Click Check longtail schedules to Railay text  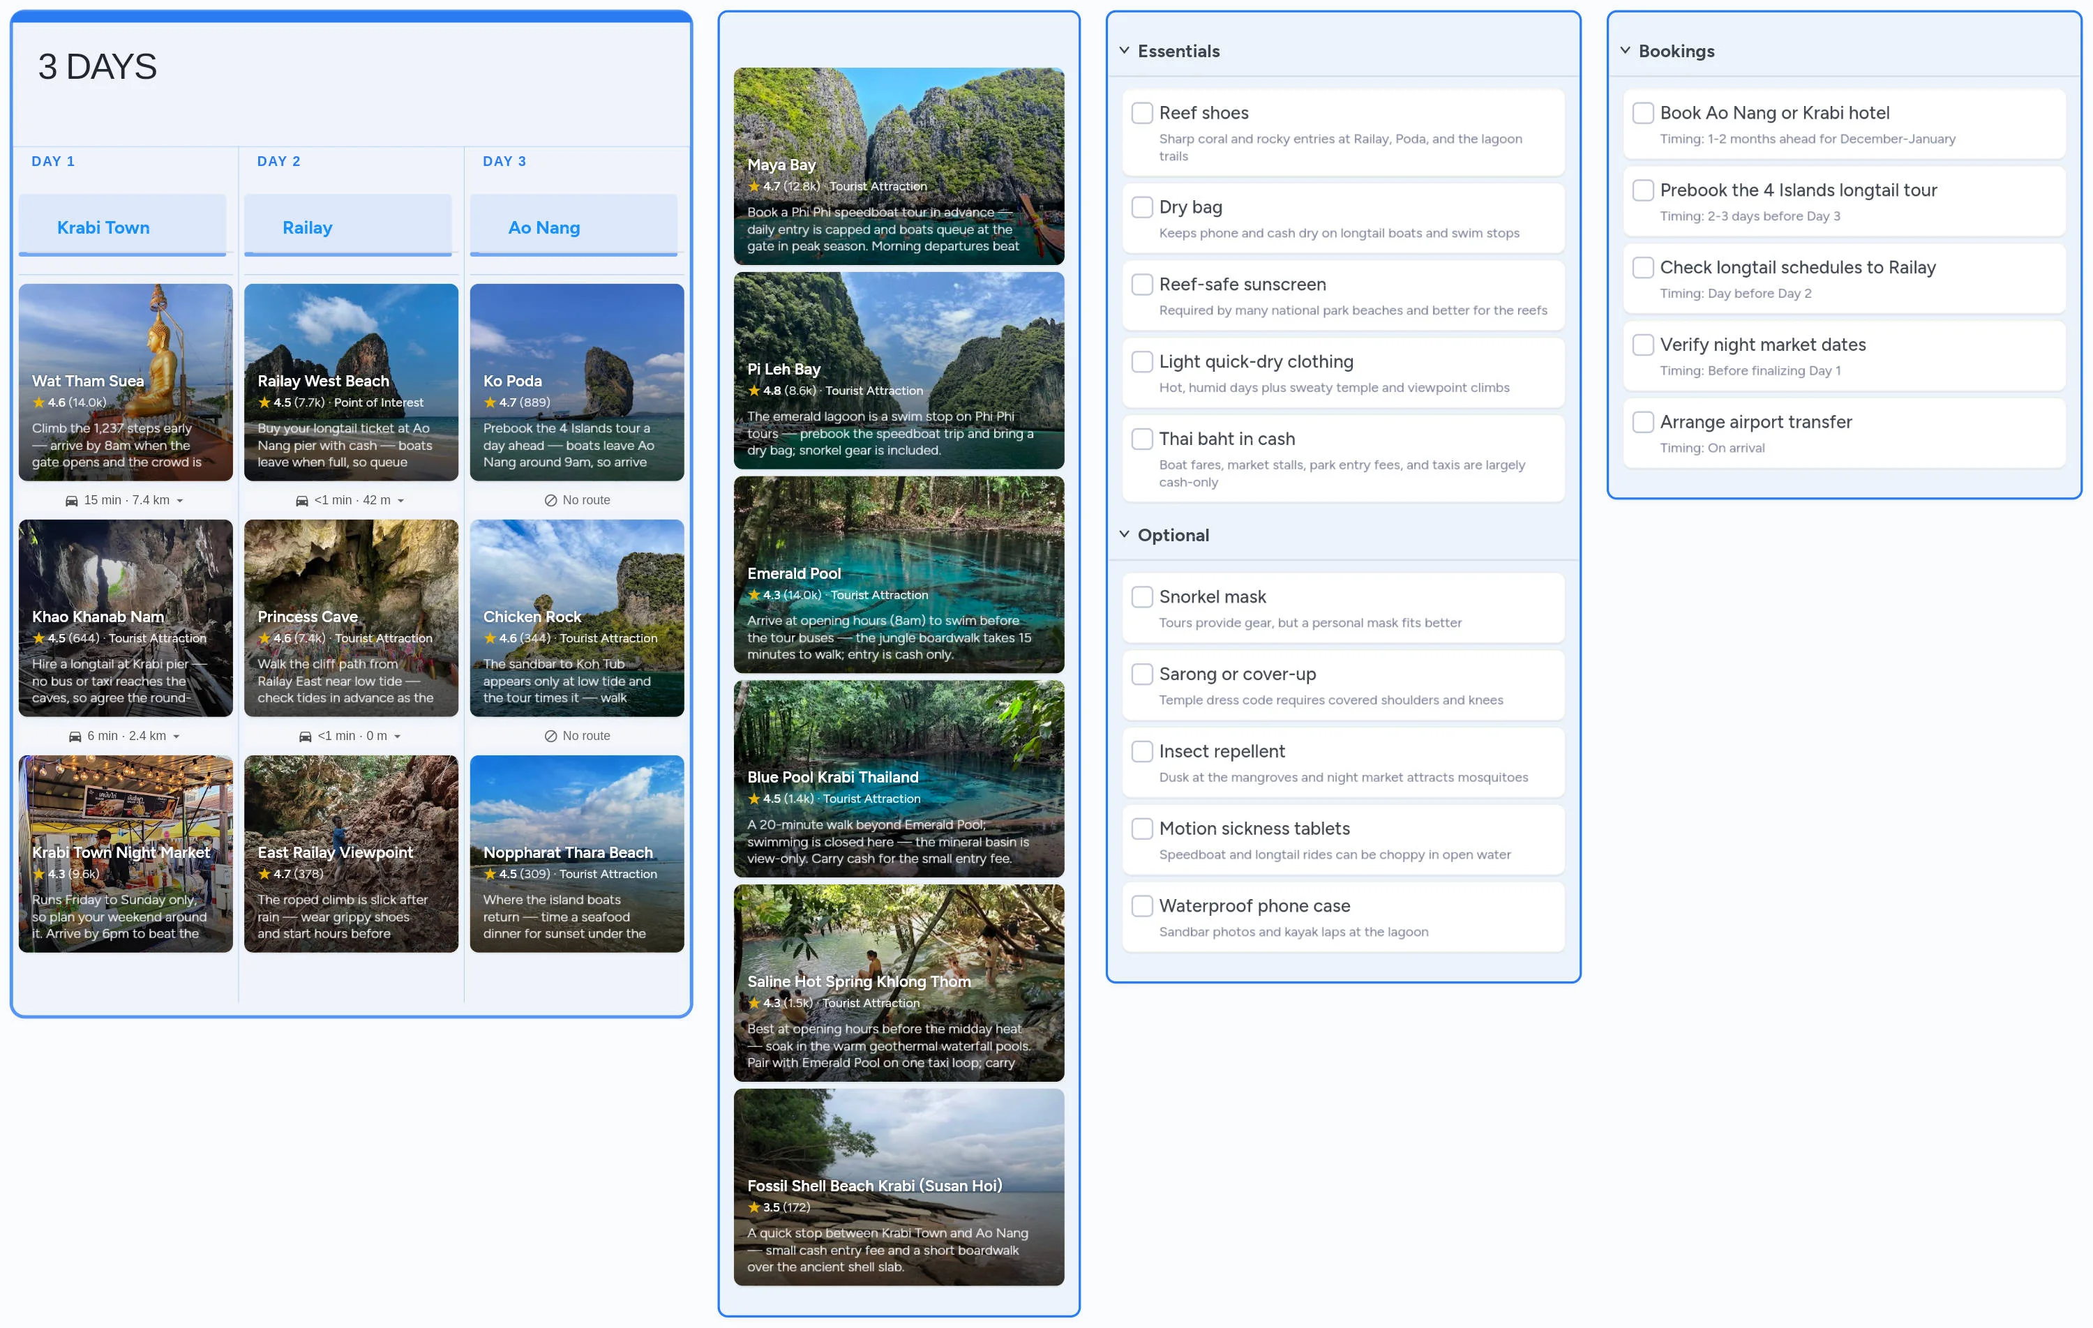(1797, 268)
